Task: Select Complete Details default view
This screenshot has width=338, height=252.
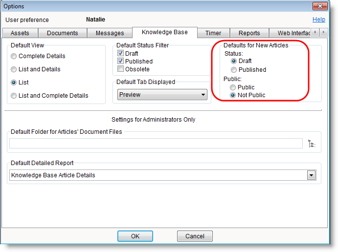Action: (x=14, y=56)
